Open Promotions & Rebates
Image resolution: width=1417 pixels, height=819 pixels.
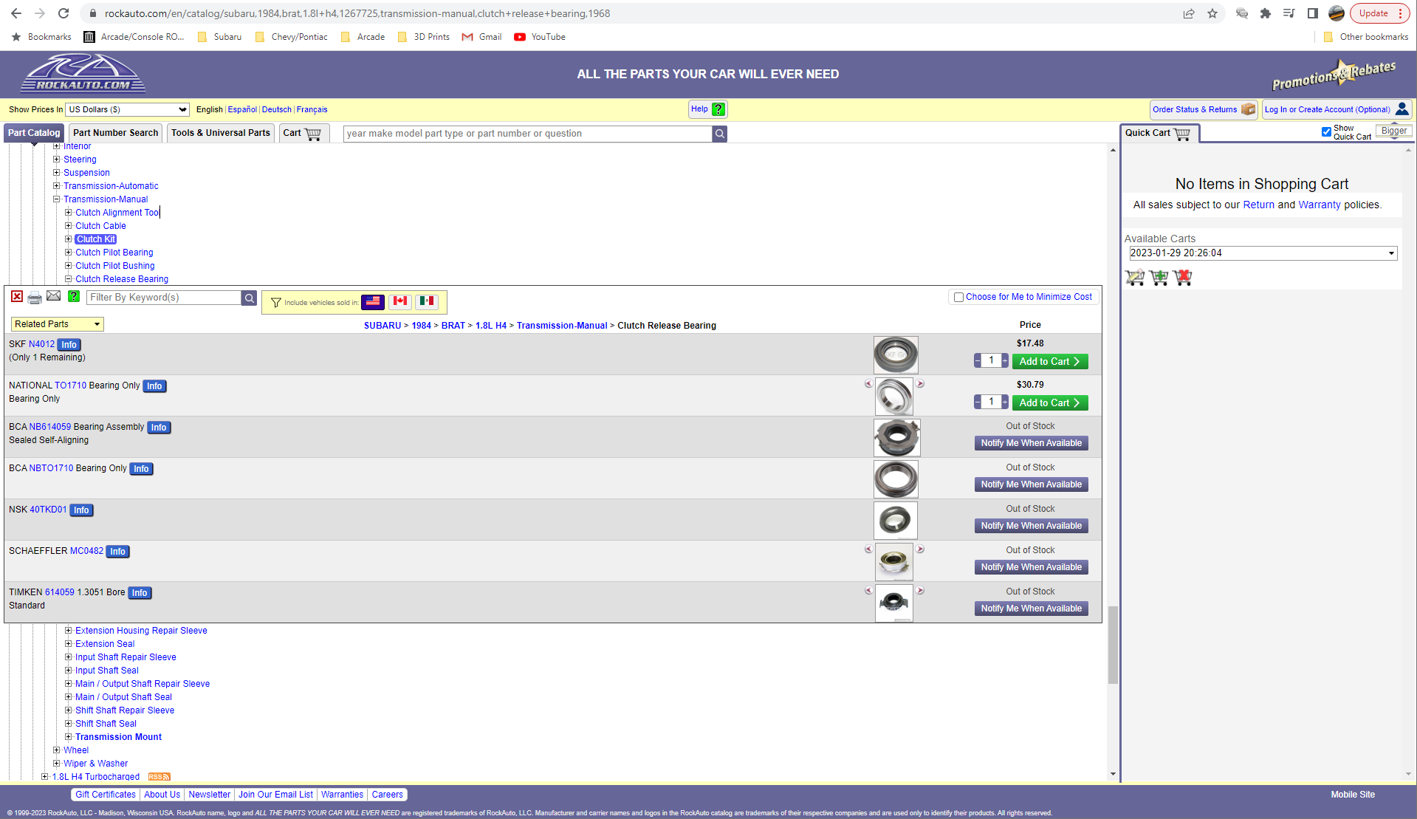point(1334,74)
